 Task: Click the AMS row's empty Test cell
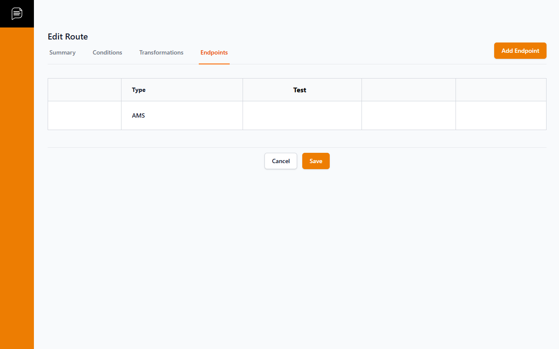[x=302, y=115]
